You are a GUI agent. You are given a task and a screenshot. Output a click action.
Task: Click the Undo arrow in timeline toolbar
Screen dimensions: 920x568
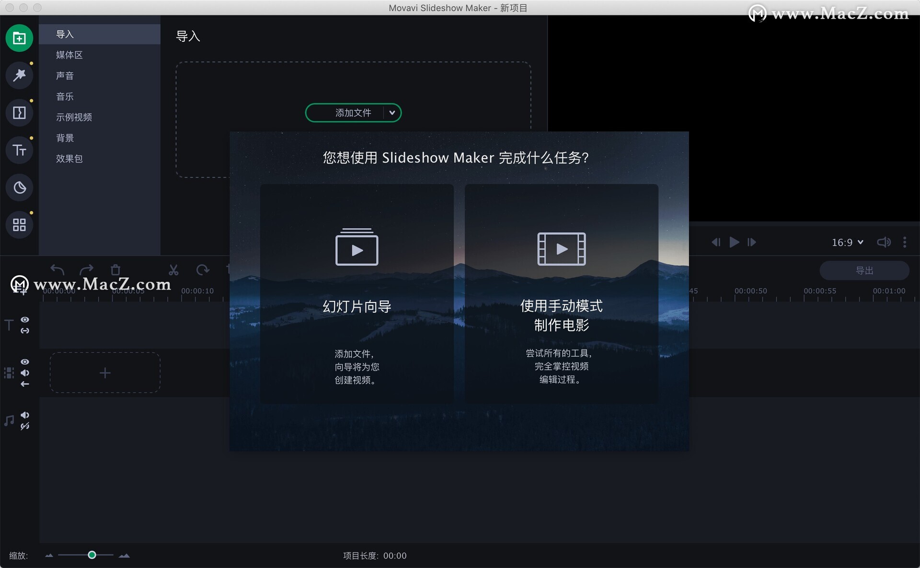57,270
